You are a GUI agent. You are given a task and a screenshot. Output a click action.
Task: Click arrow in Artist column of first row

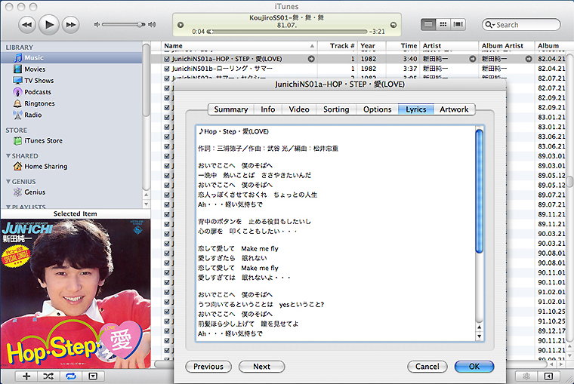click(473, 59)
